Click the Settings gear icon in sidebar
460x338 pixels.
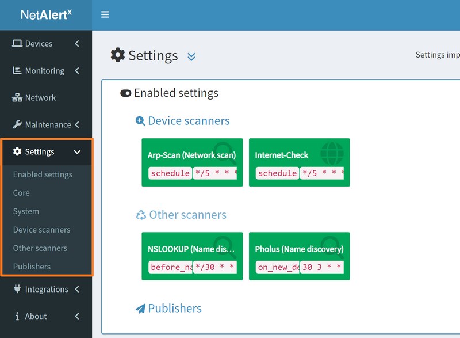click(x=17, y=151)
